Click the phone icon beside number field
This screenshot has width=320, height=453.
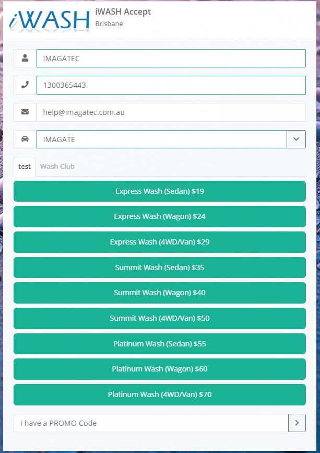[25, 85]
